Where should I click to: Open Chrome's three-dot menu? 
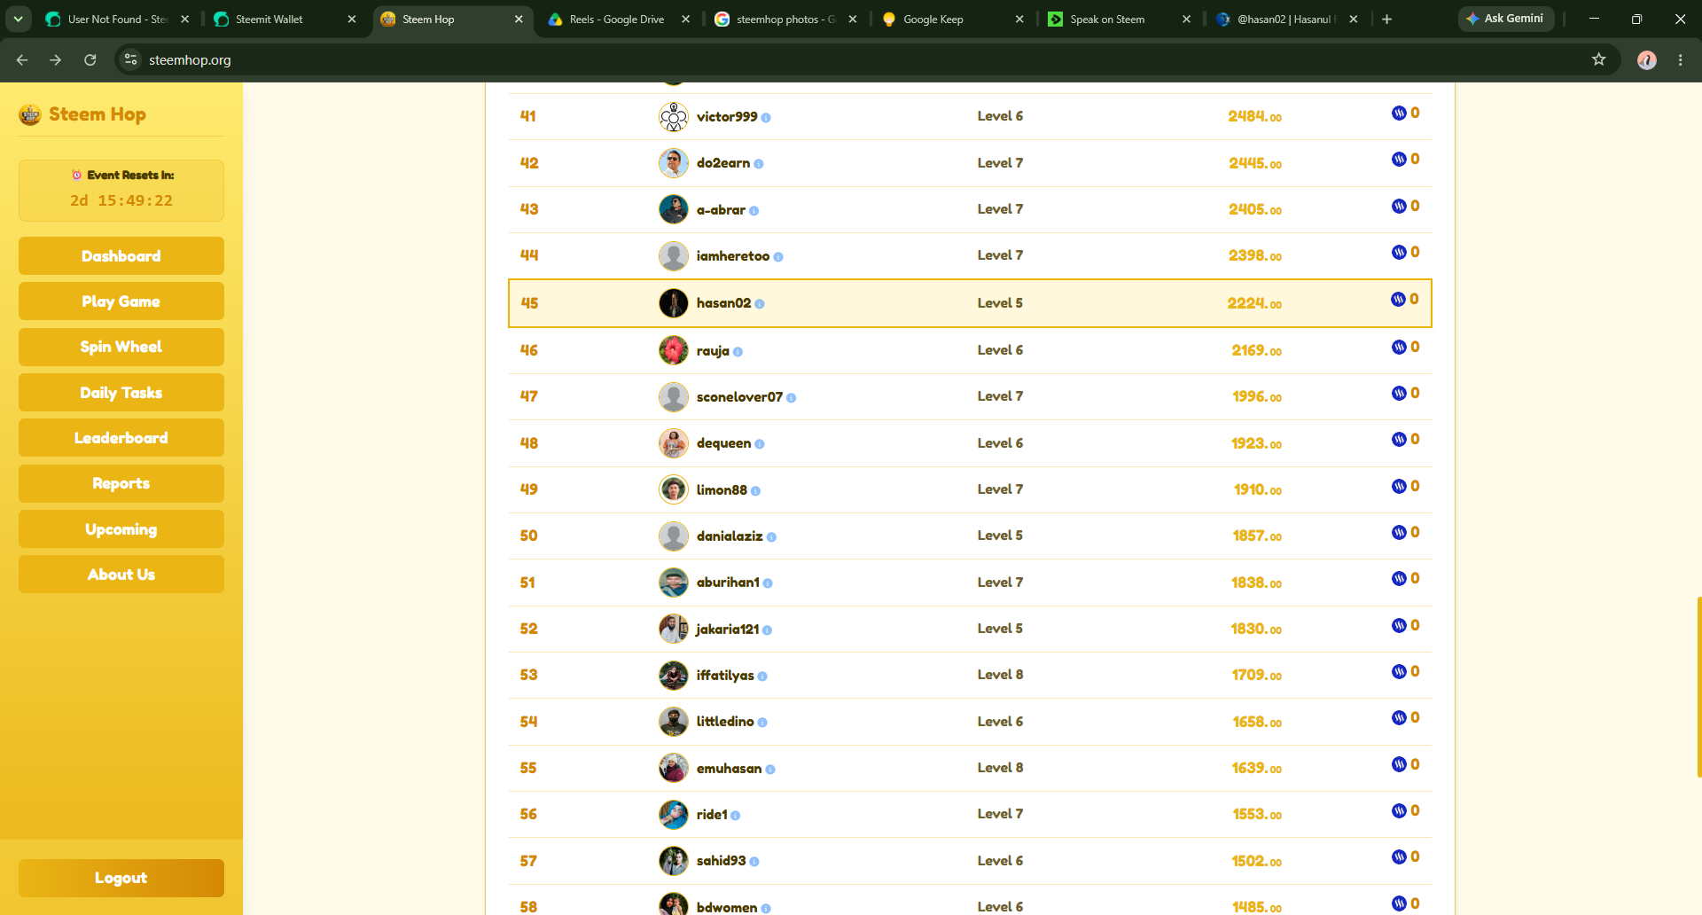coord(1680,59)
